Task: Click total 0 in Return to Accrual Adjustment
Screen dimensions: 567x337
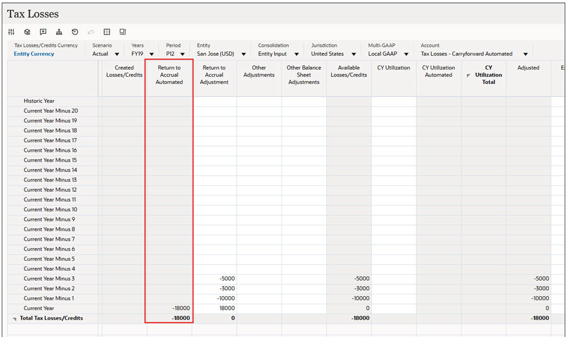Action: click(x=233, y=318)
